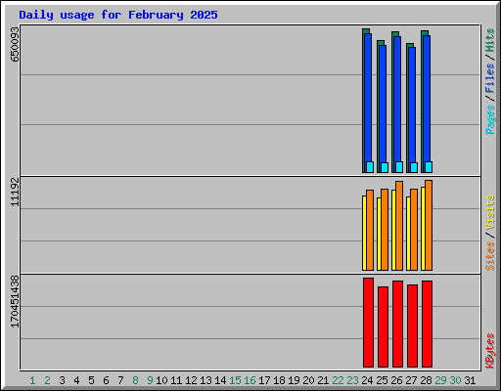
Task: Click the green 'Hits' legend label
Action: [490, 40]
